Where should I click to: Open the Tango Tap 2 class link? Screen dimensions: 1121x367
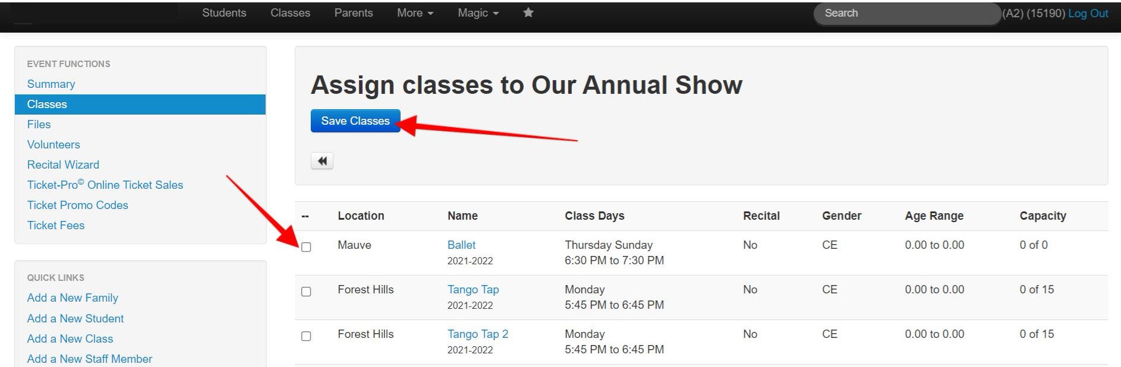(478, 334)
